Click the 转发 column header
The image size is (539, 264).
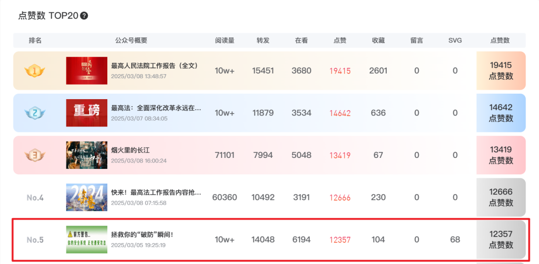click(263, 40)
